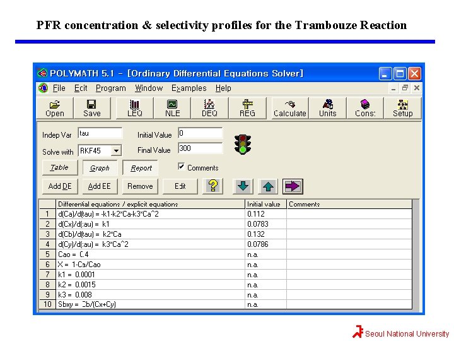Open the NLE nonlinear equations solver
454x341 pixels.
172,108
